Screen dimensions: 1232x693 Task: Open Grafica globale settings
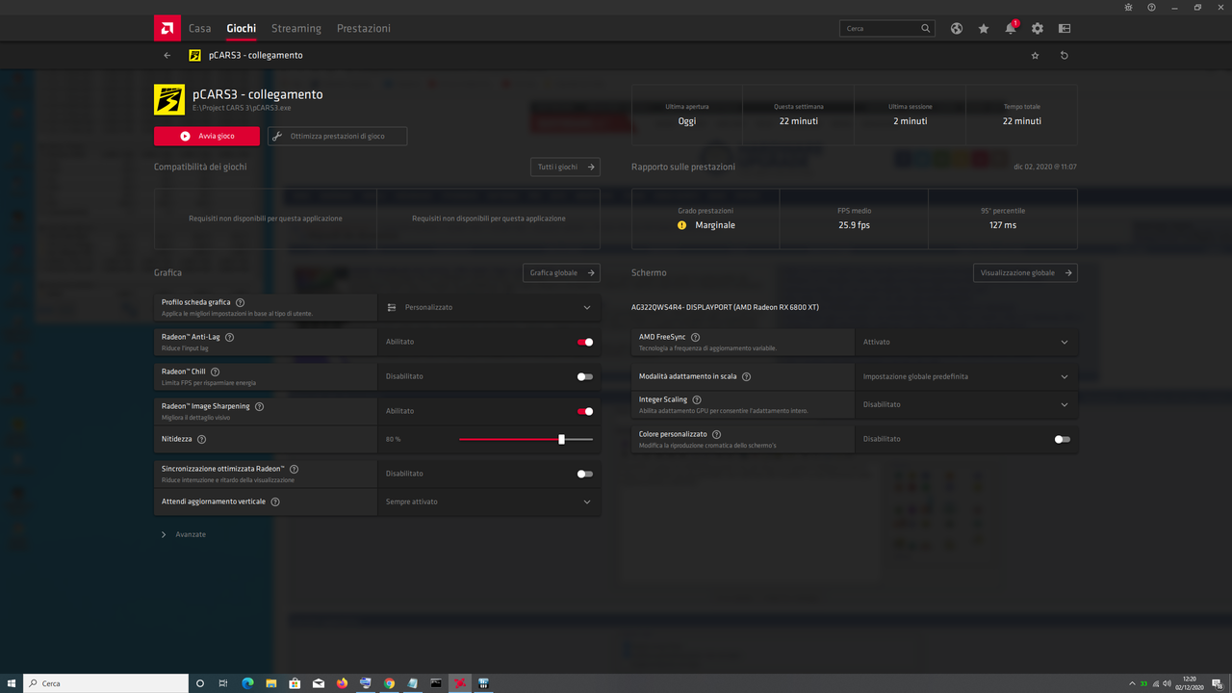[x=561, y=272]
